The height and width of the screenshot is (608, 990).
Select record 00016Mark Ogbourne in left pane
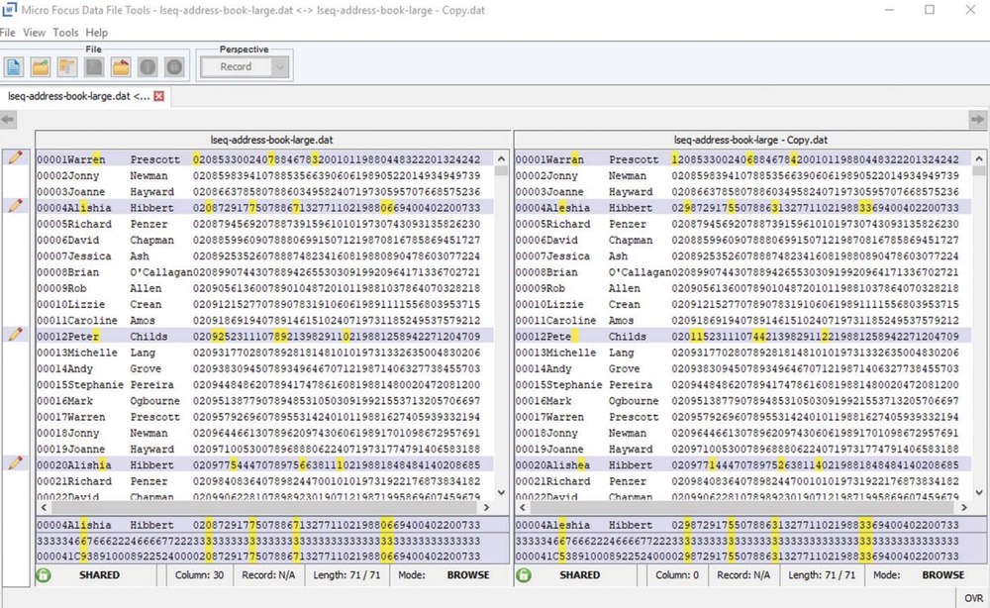[264, 401]
